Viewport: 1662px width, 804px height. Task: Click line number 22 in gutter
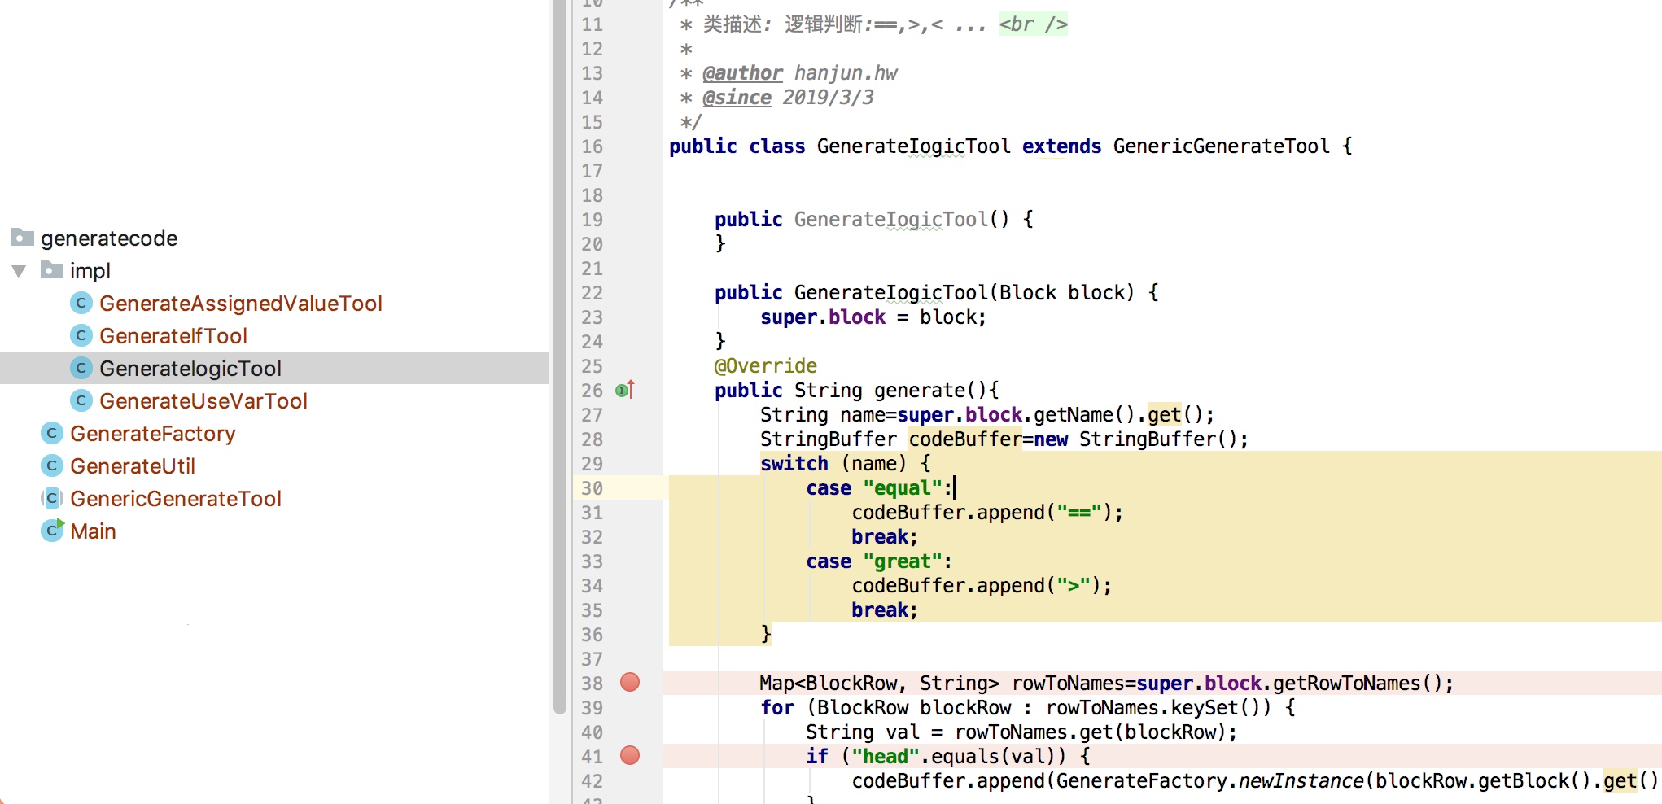592,293
